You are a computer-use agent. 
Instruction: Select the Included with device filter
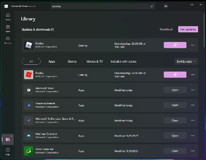[124, 62]
